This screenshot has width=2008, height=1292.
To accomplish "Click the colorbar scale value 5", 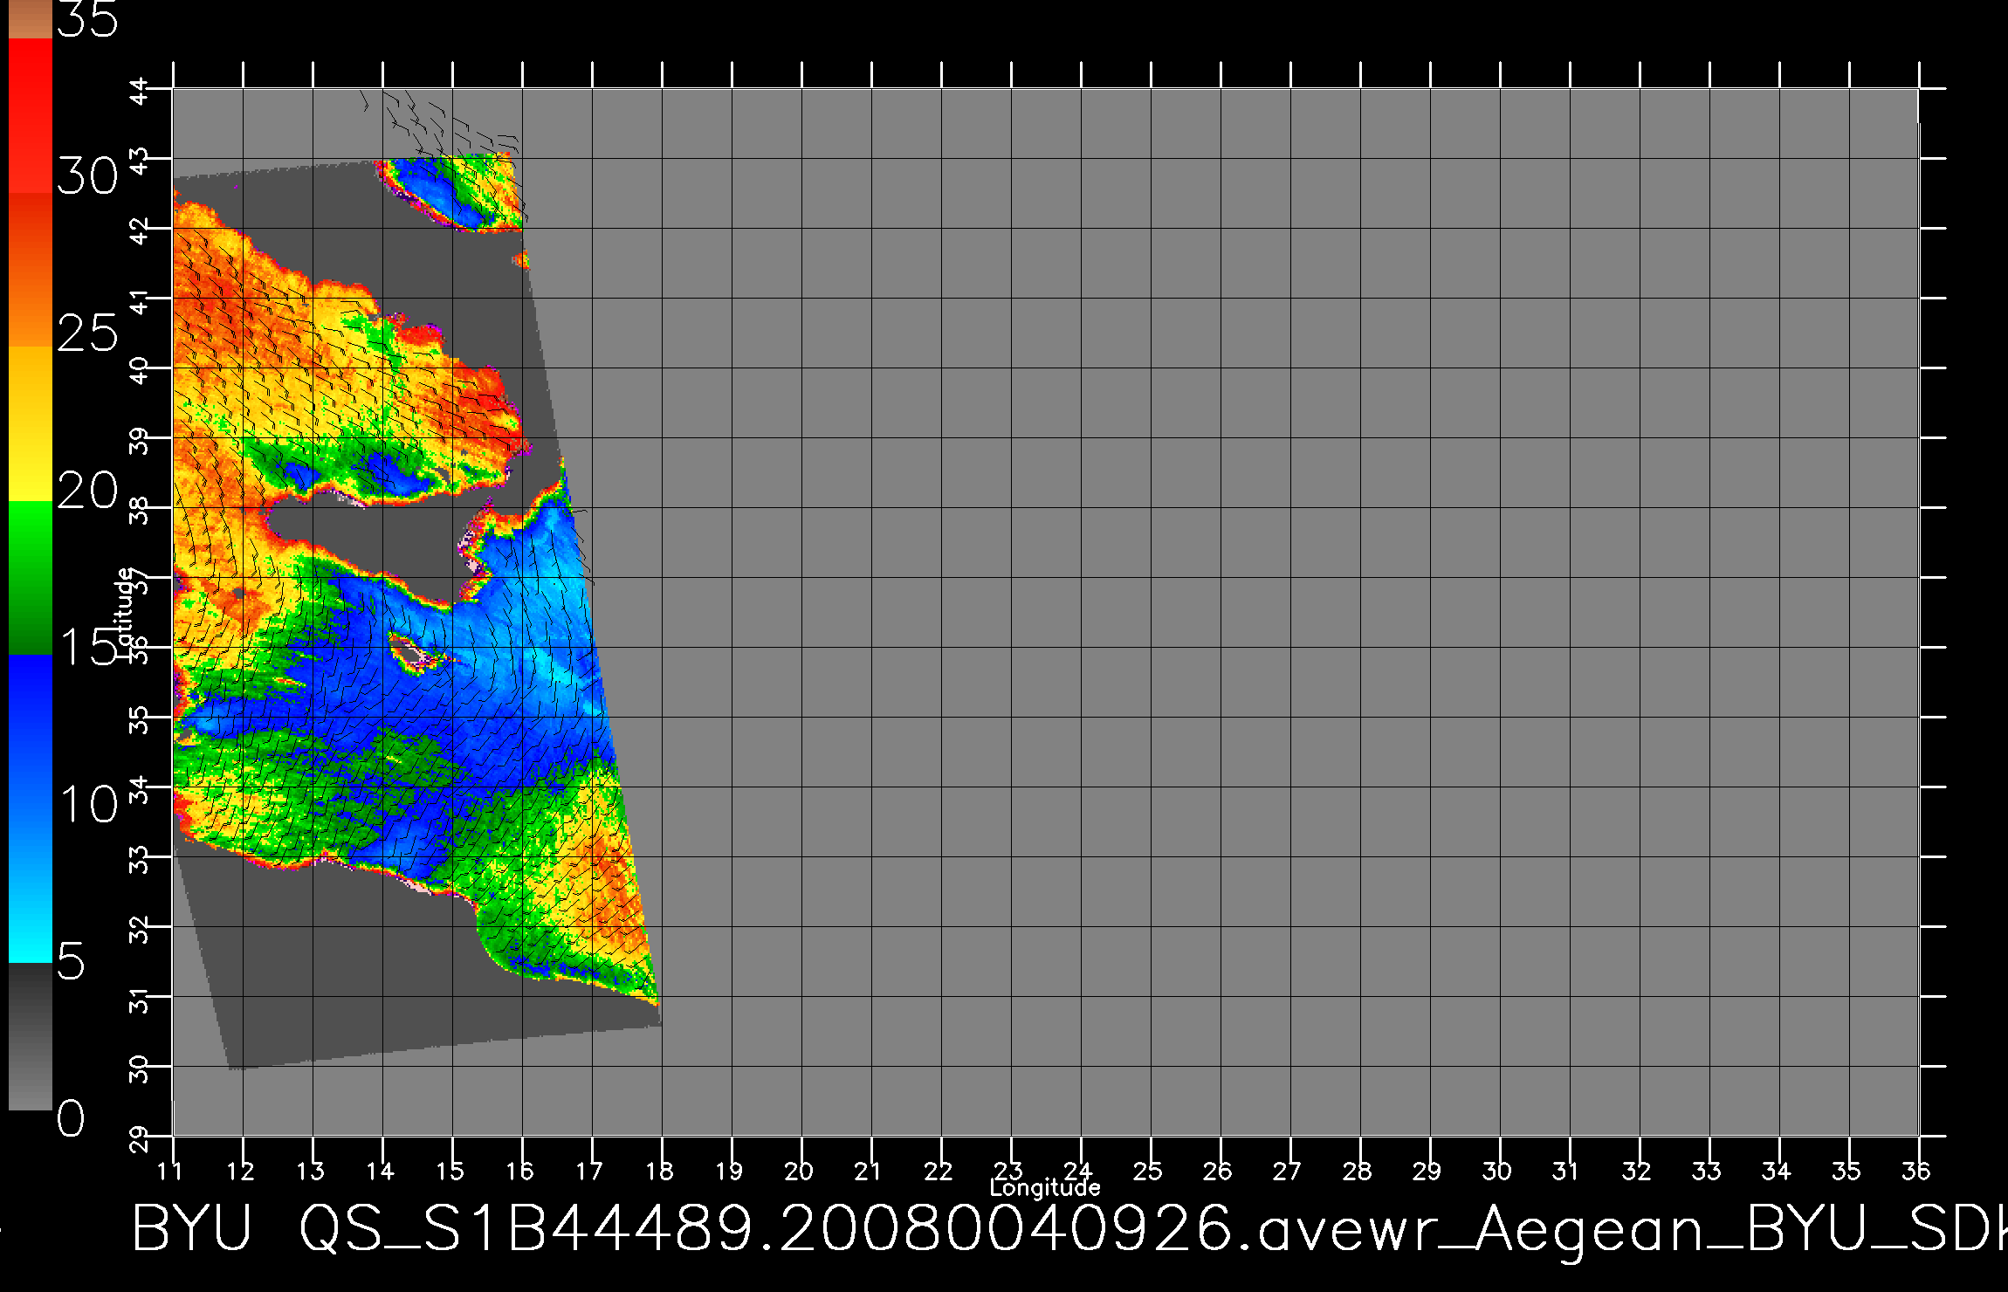I will click(72, 961).
